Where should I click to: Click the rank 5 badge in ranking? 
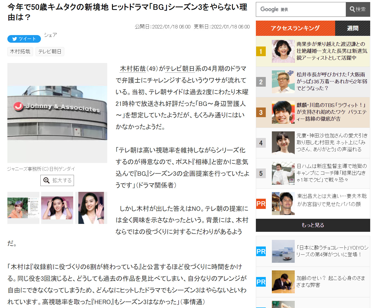pos(261,174)
